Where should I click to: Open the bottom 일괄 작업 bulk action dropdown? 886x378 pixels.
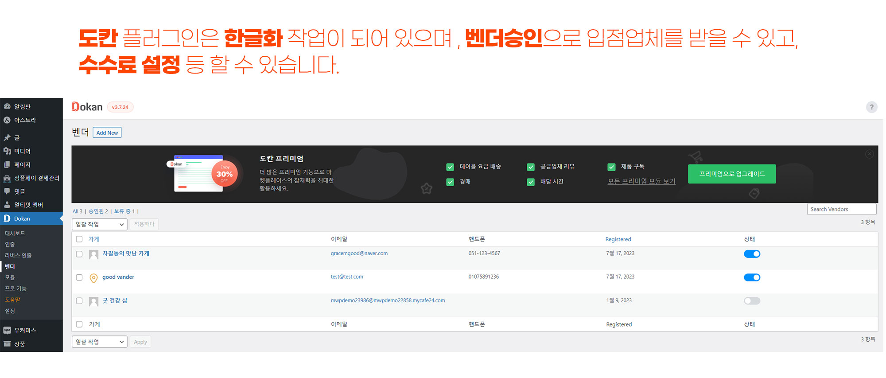[100, 342]
